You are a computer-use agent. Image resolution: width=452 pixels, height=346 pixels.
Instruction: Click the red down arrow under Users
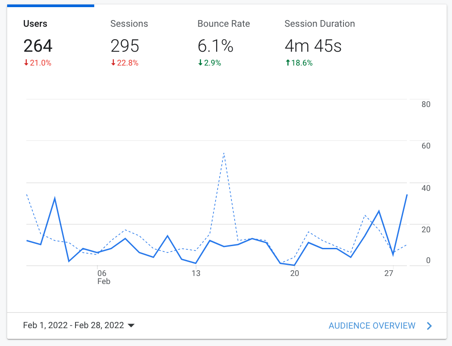26,63
